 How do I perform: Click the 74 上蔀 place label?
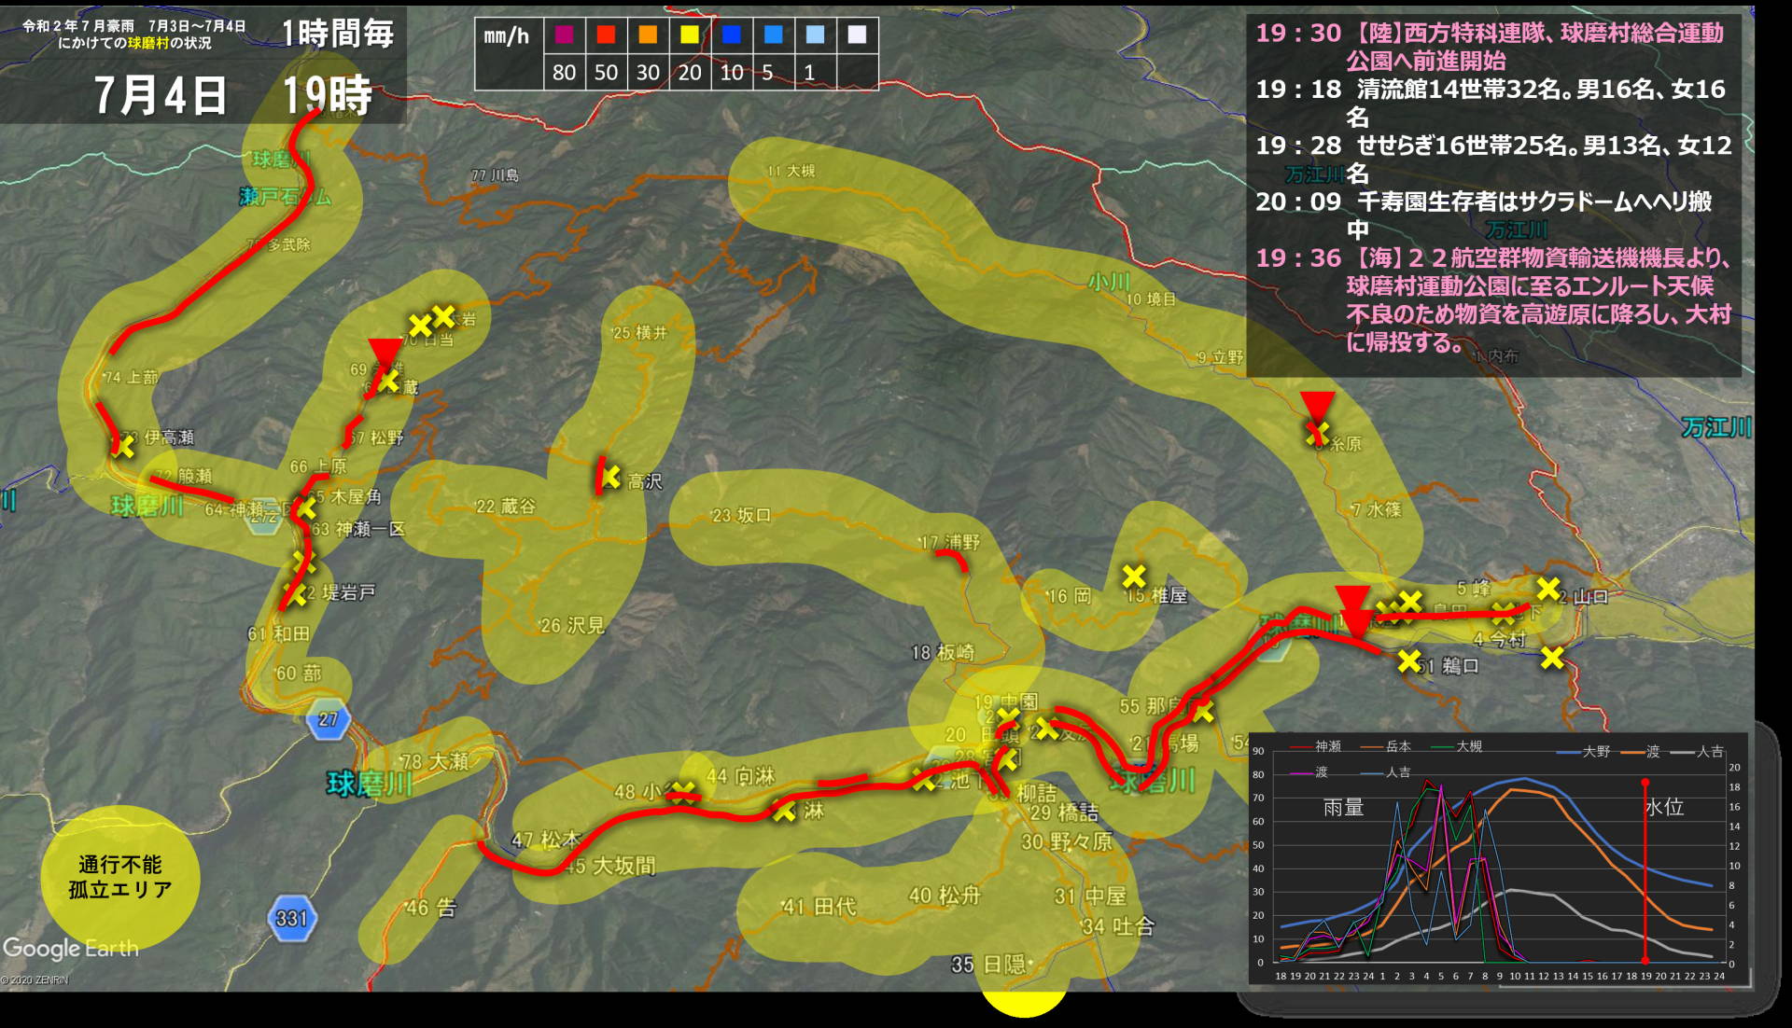click(132, 377)
